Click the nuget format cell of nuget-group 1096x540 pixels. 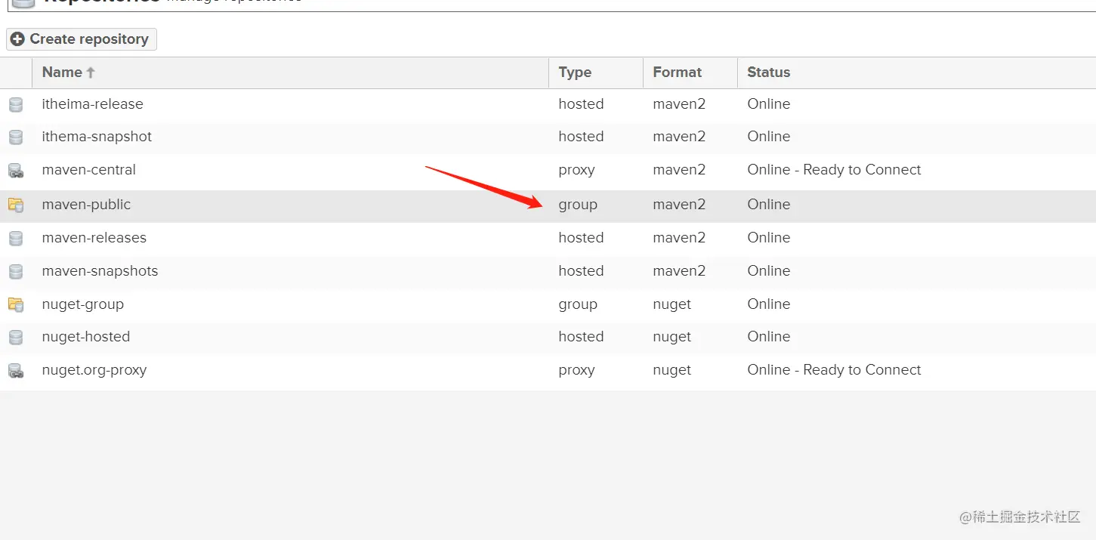pos(672,304)
